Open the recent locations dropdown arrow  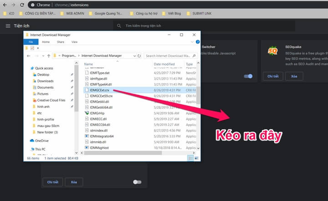coord(43,56)
